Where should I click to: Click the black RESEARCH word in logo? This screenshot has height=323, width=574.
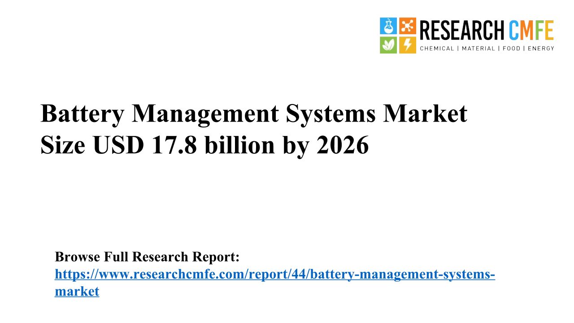point(462,31)
